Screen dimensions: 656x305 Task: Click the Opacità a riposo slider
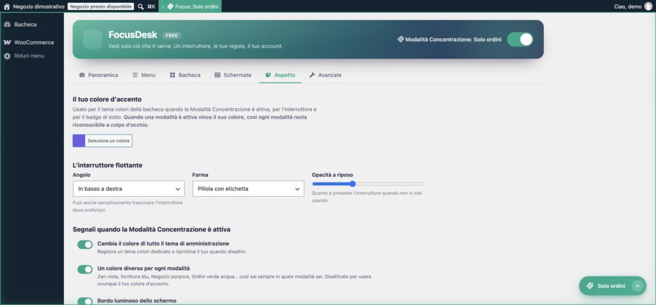(x=368, y=184)
